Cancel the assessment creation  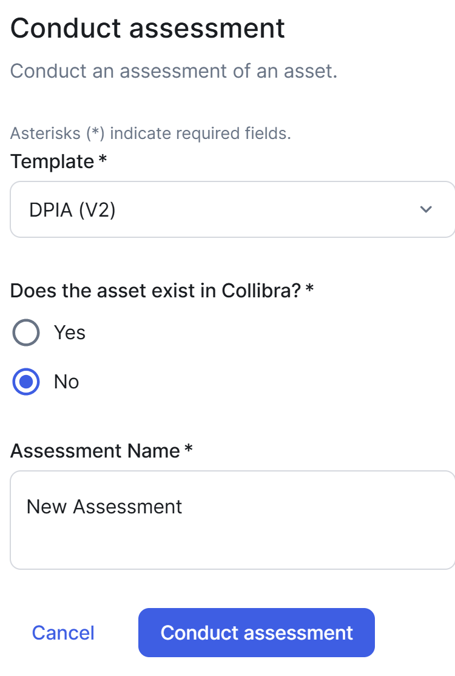click(x=63, y=632)
